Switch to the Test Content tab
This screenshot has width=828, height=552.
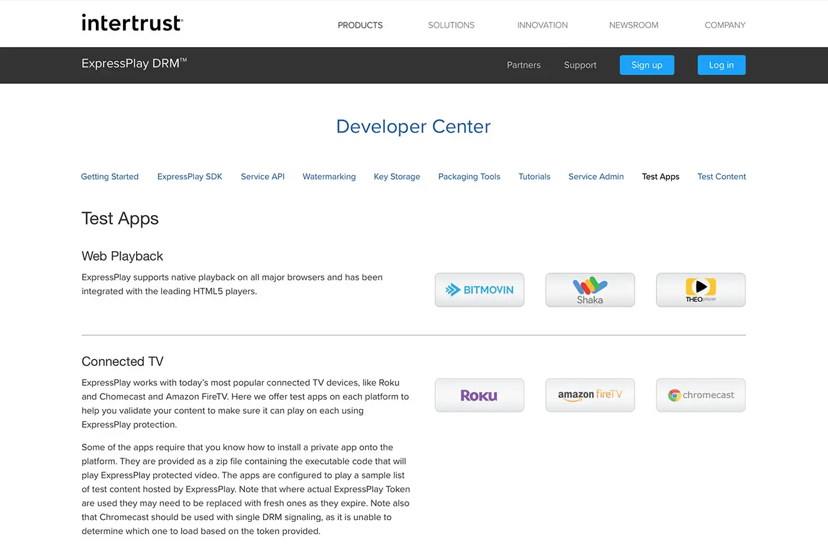tap(722, 177)
